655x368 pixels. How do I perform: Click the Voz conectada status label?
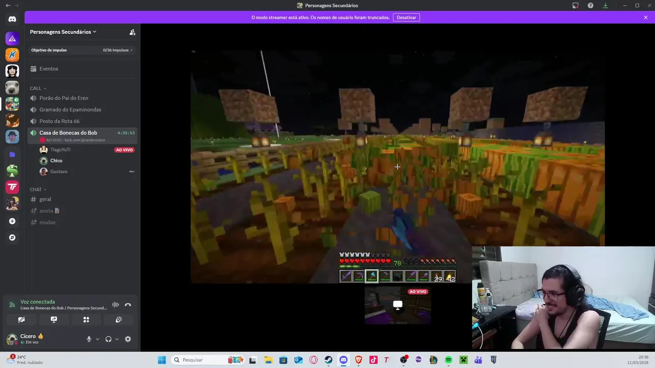pyautogui.click(x=37, y=302)
